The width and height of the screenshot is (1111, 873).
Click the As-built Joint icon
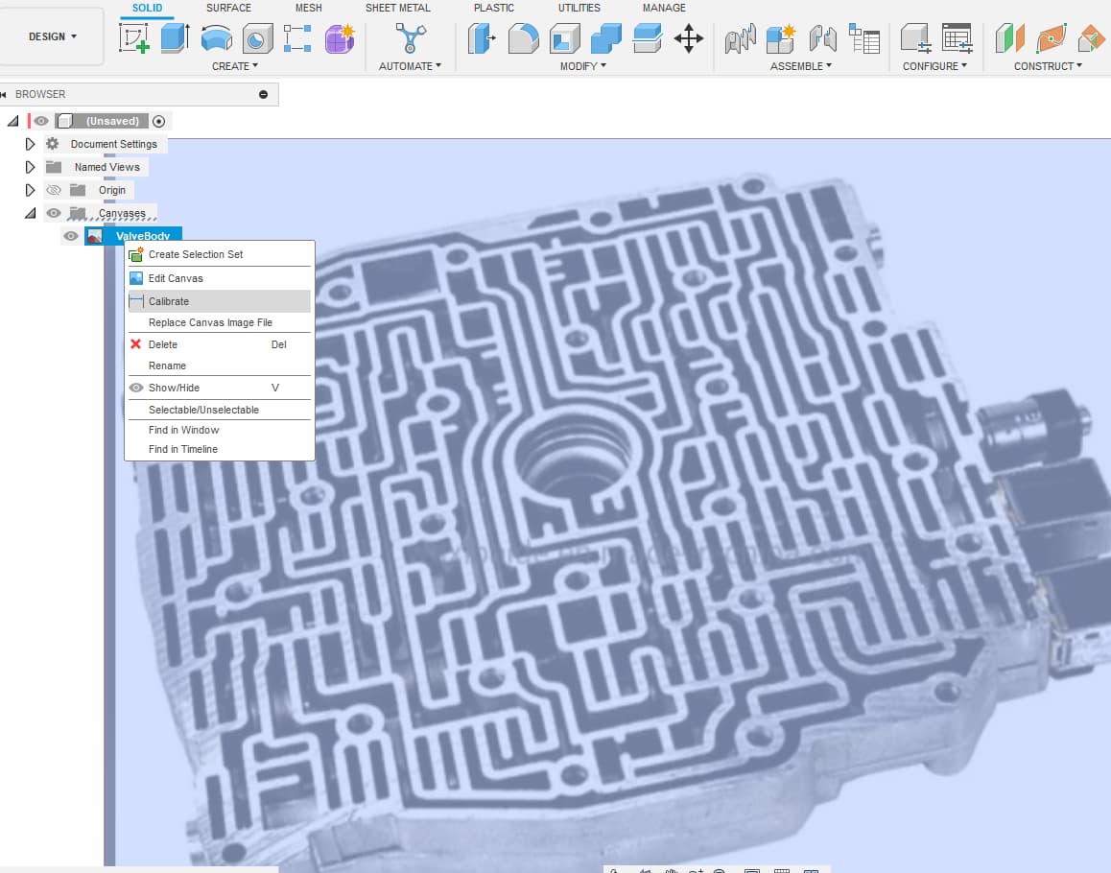(x=822, y=38)
